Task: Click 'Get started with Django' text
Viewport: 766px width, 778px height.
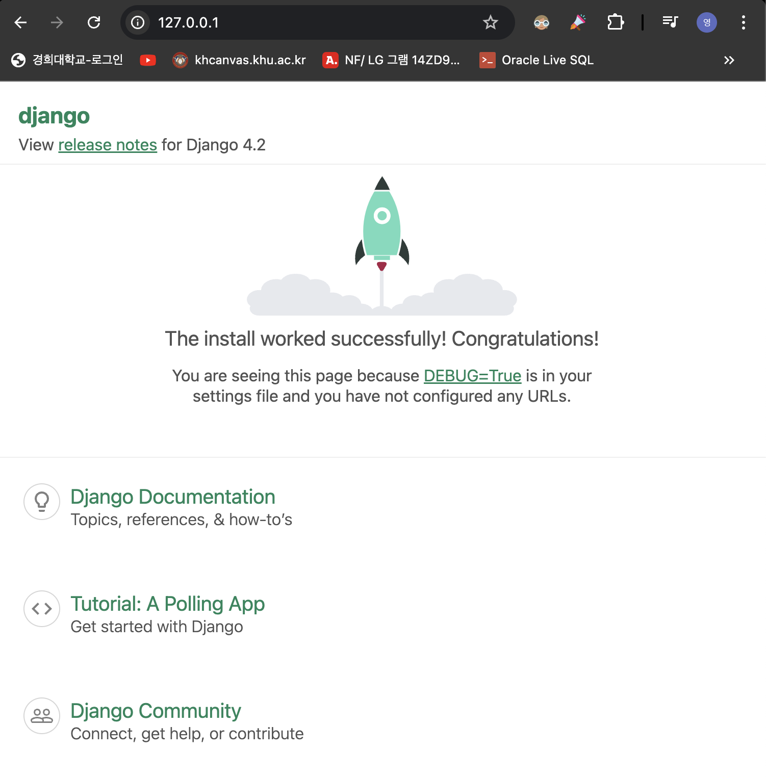Action: click(157, 627)
